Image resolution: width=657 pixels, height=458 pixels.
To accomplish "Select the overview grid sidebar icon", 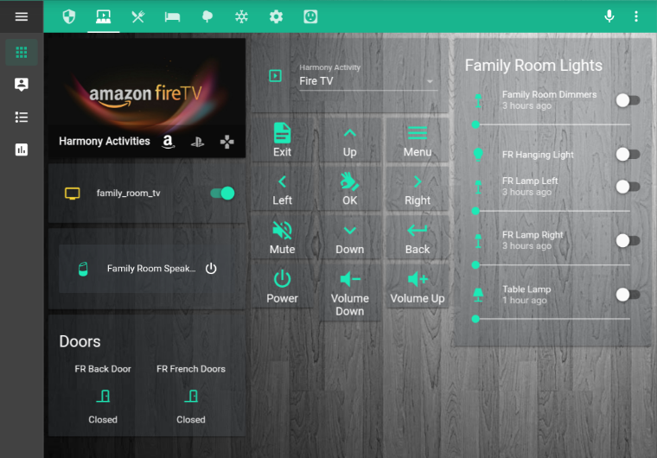I will [x=22, y=53].
